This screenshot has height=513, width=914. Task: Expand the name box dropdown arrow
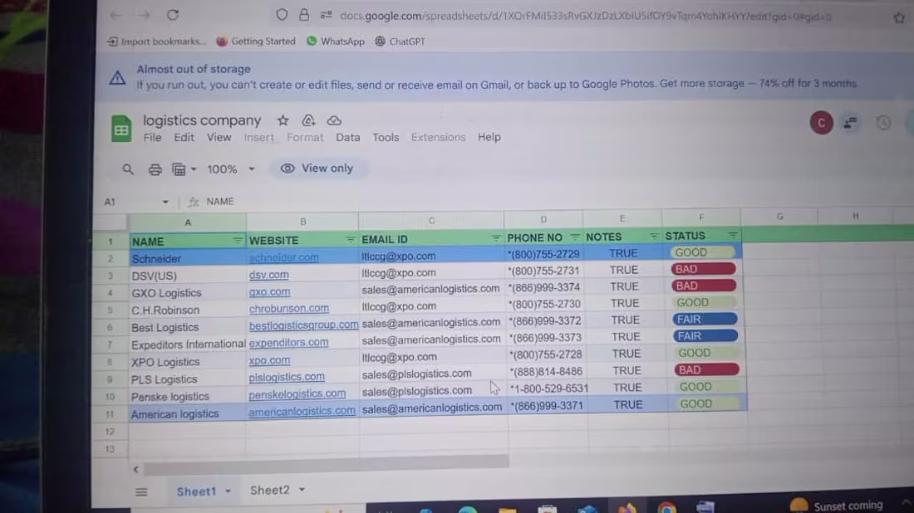(x=165, y=202)
